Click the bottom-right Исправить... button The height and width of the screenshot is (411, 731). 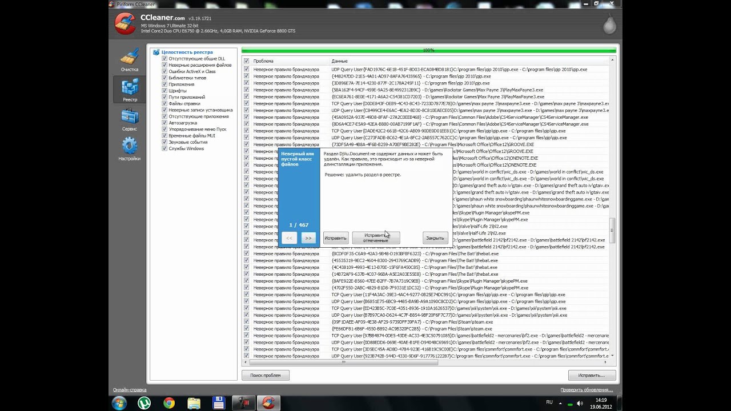tap(592, 375)
